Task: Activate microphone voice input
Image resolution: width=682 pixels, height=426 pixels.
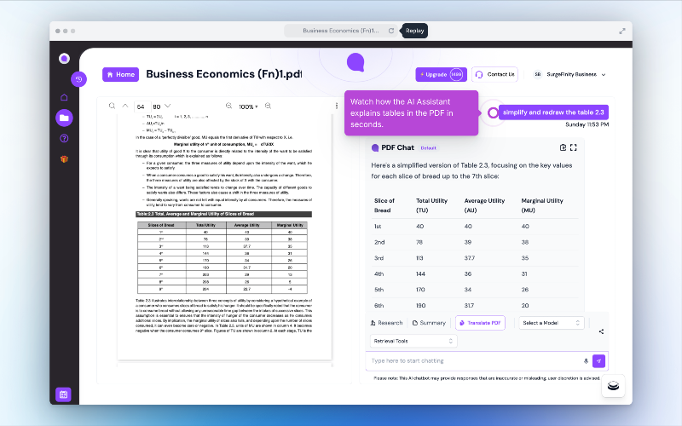Action: tap(586, 361)
